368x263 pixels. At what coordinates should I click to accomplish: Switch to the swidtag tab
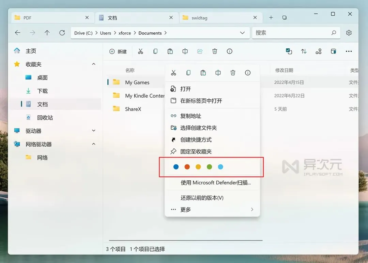point(220,18)
